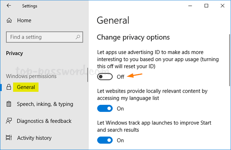Close the Settings window
The width and height of the screenshot is (231, 150).
(x=223, y=6)
